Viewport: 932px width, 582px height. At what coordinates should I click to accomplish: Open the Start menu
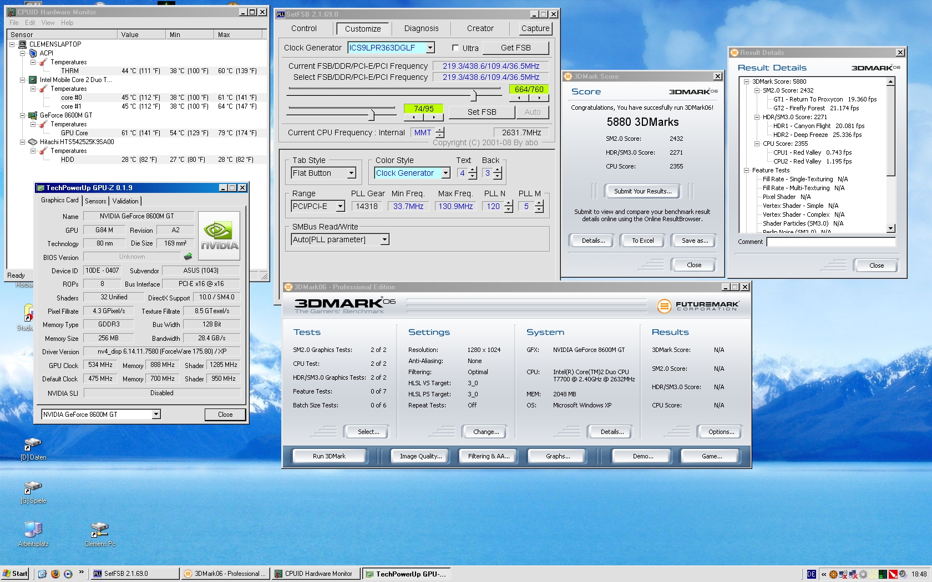pos(16,574)
